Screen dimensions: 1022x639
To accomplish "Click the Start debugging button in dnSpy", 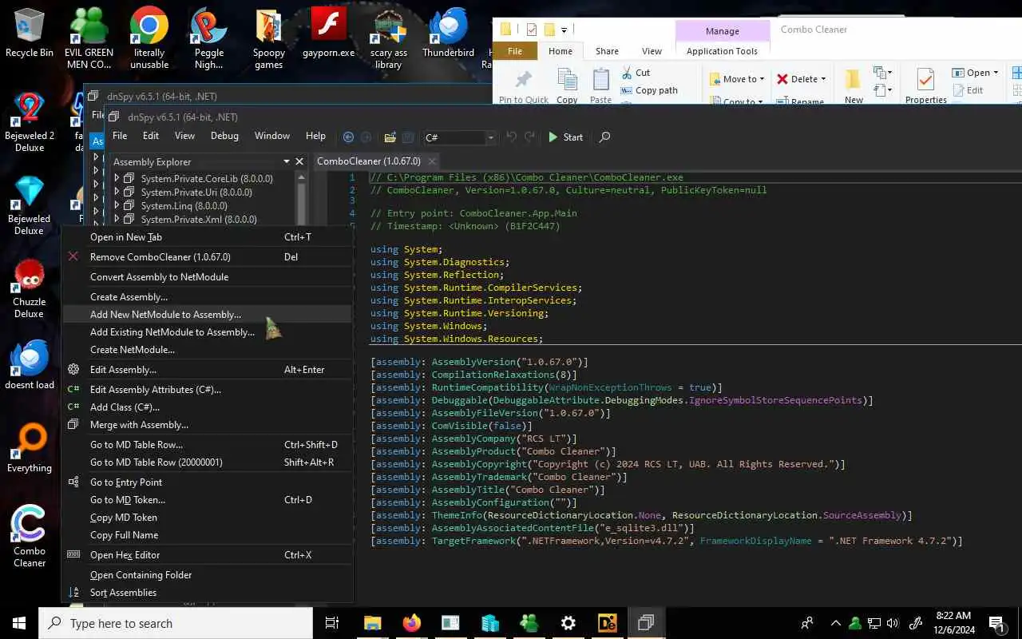I will point(565,137).
